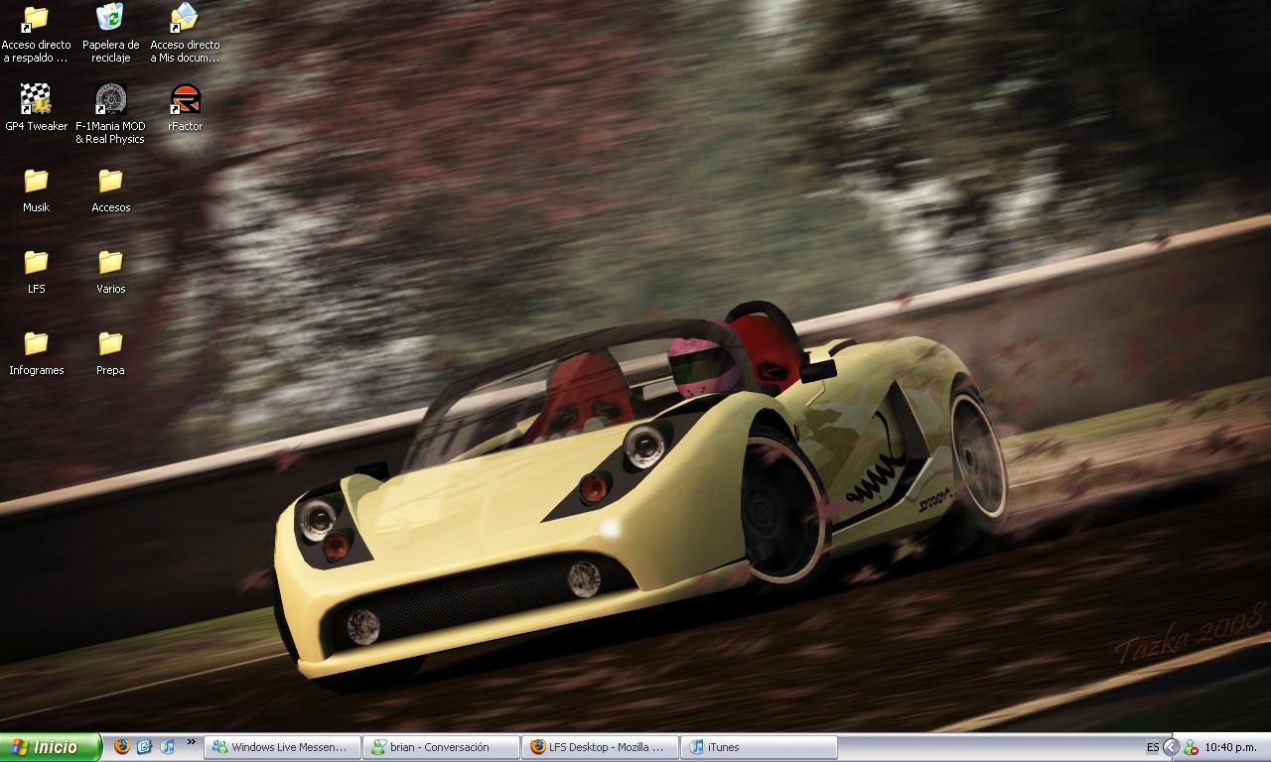
Task: Select the F-1Mania MOD & Real Physics icon
Action: [110, 114]
